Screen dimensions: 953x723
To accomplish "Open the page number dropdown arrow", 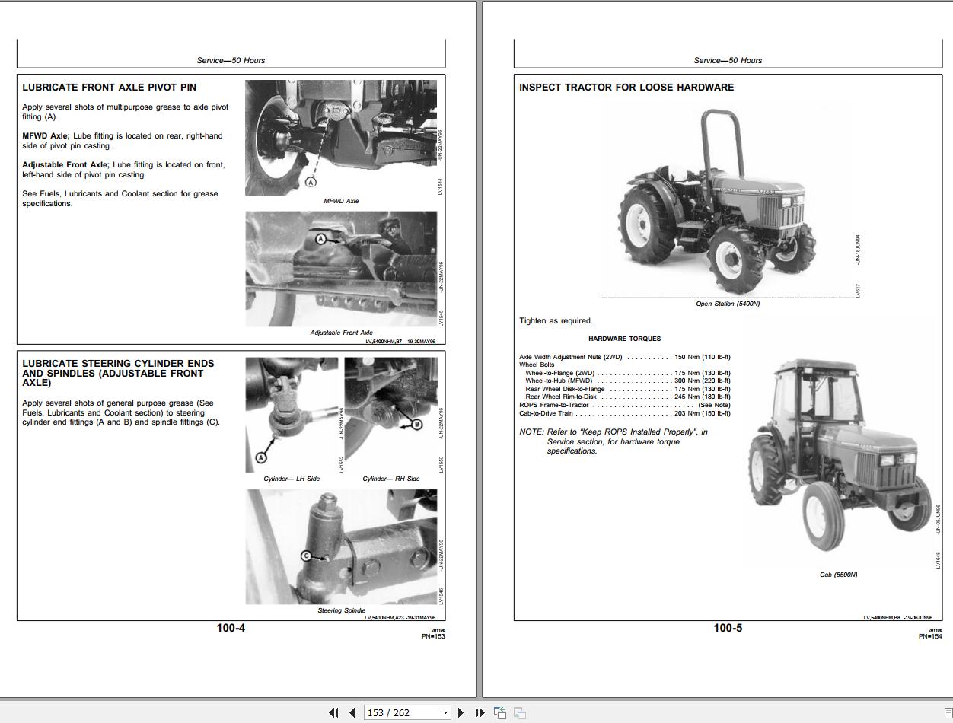I will click(x=444, y=712).
